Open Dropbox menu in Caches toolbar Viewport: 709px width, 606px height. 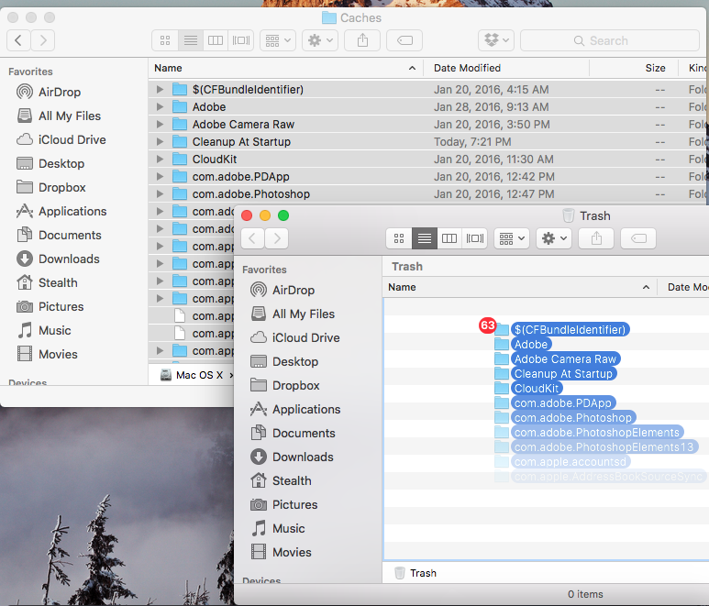496,40
